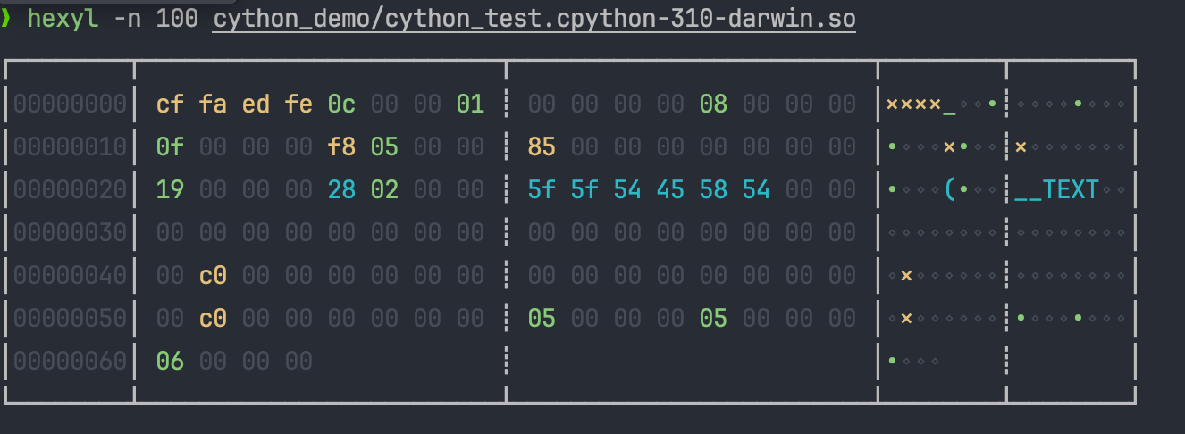Click the fe magic byte

[298, 104]
